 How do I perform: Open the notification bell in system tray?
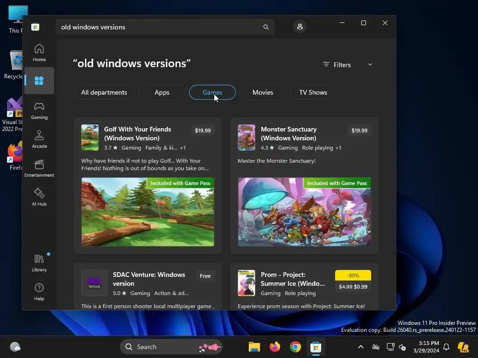pos(446,347)
